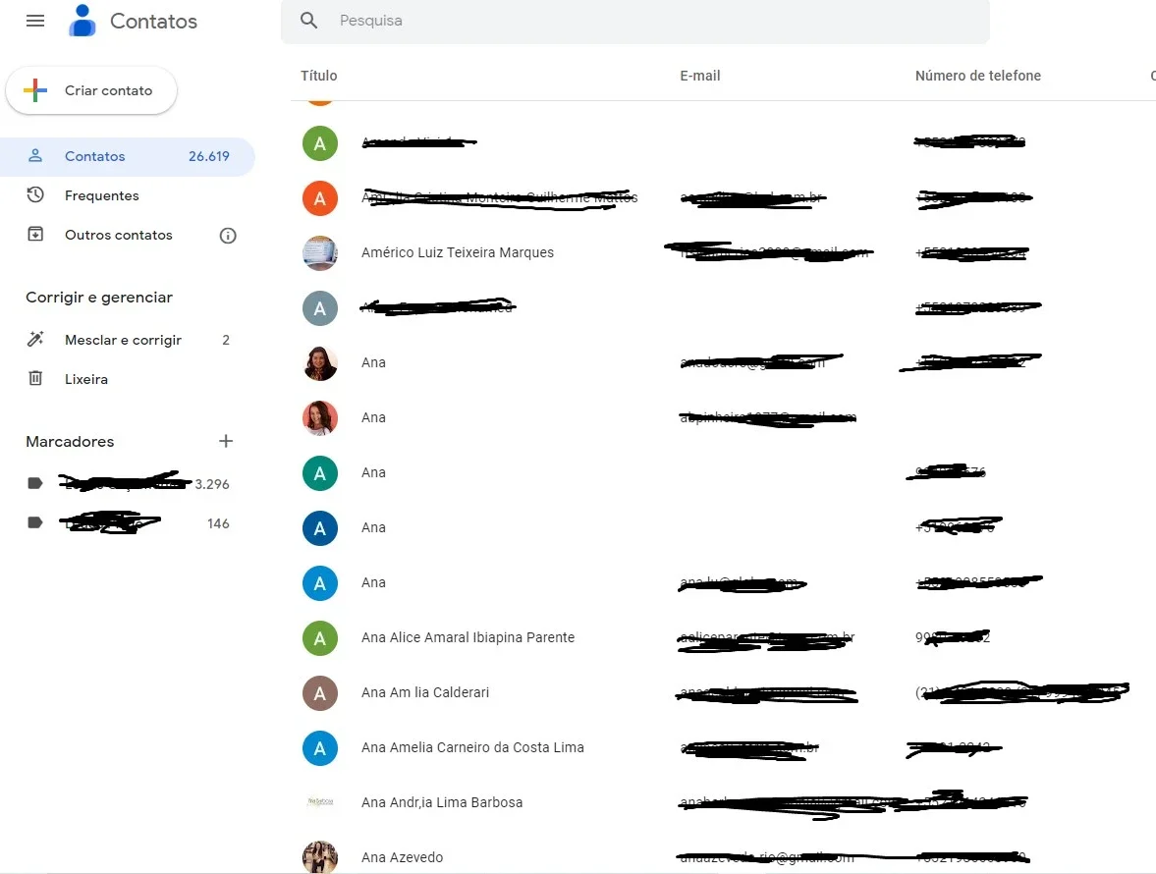Click the Contatos app logo icon
Screen dimensions: 1156x874
82,21
